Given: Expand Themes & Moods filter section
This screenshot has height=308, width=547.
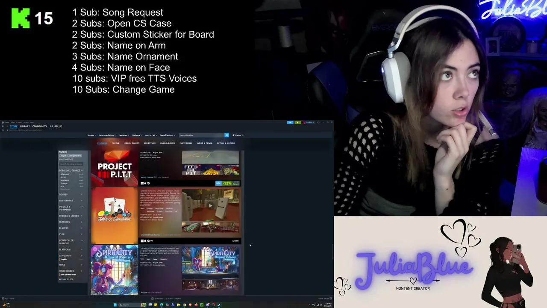Looking at the screenshot, I should [71, 216].
